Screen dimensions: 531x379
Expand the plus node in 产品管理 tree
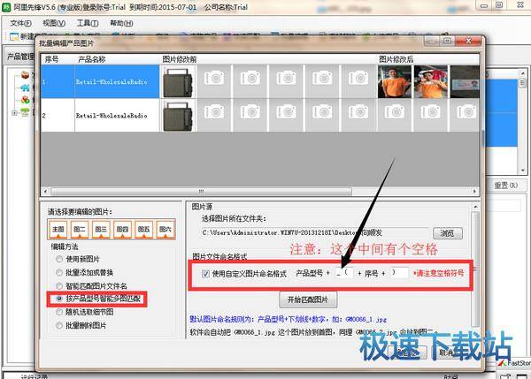pos(14,113)
